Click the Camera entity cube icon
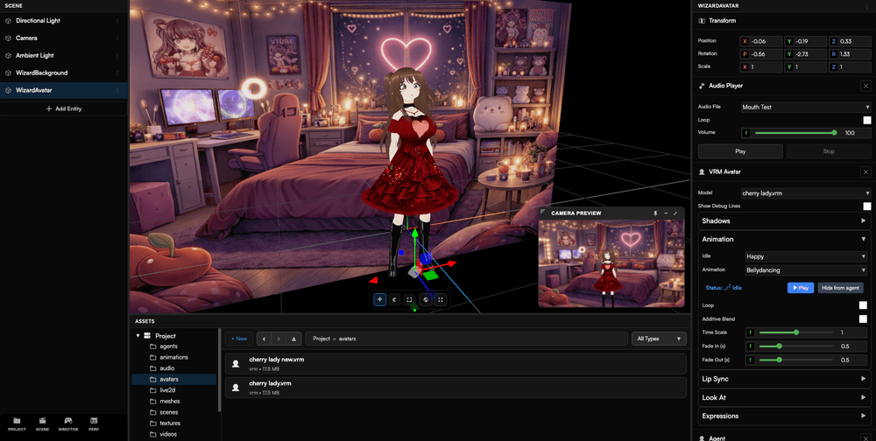The image size is (876, 441). [9, 38]
